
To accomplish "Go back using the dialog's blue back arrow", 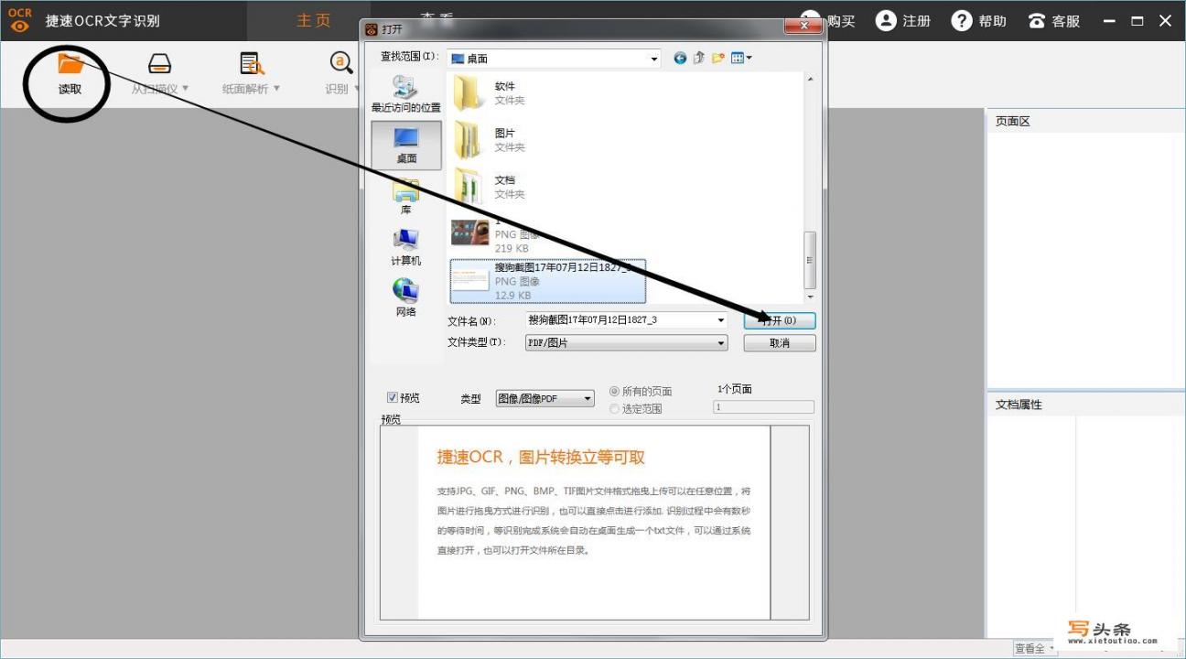I will point(680,58).
